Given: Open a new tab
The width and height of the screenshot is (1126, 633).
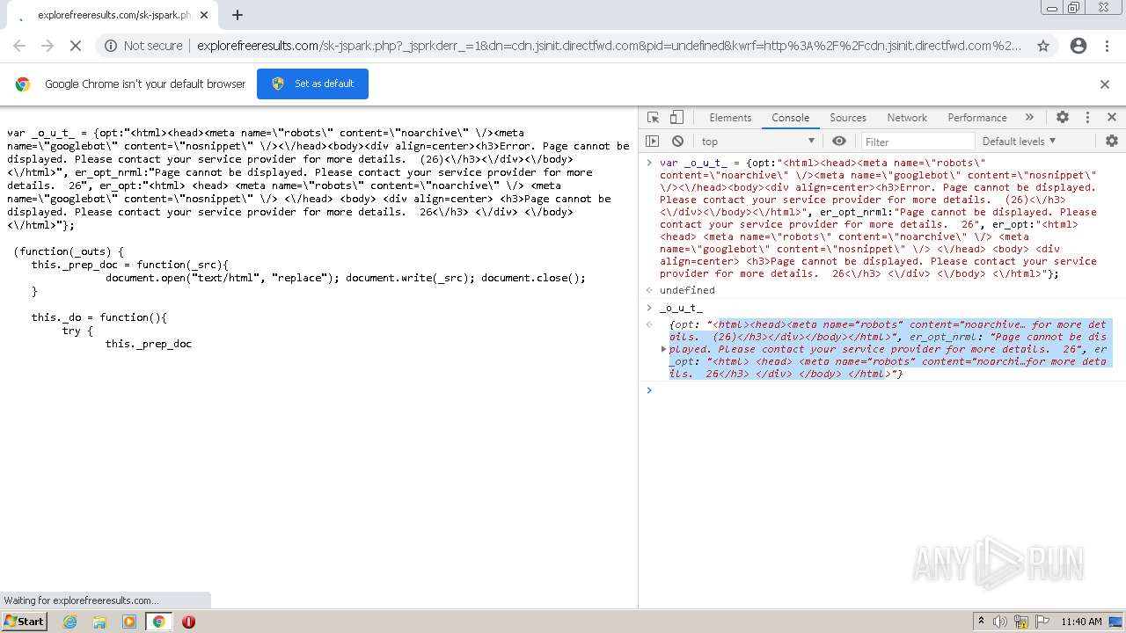Looking at the screenshot, I should tap(238, 15).
